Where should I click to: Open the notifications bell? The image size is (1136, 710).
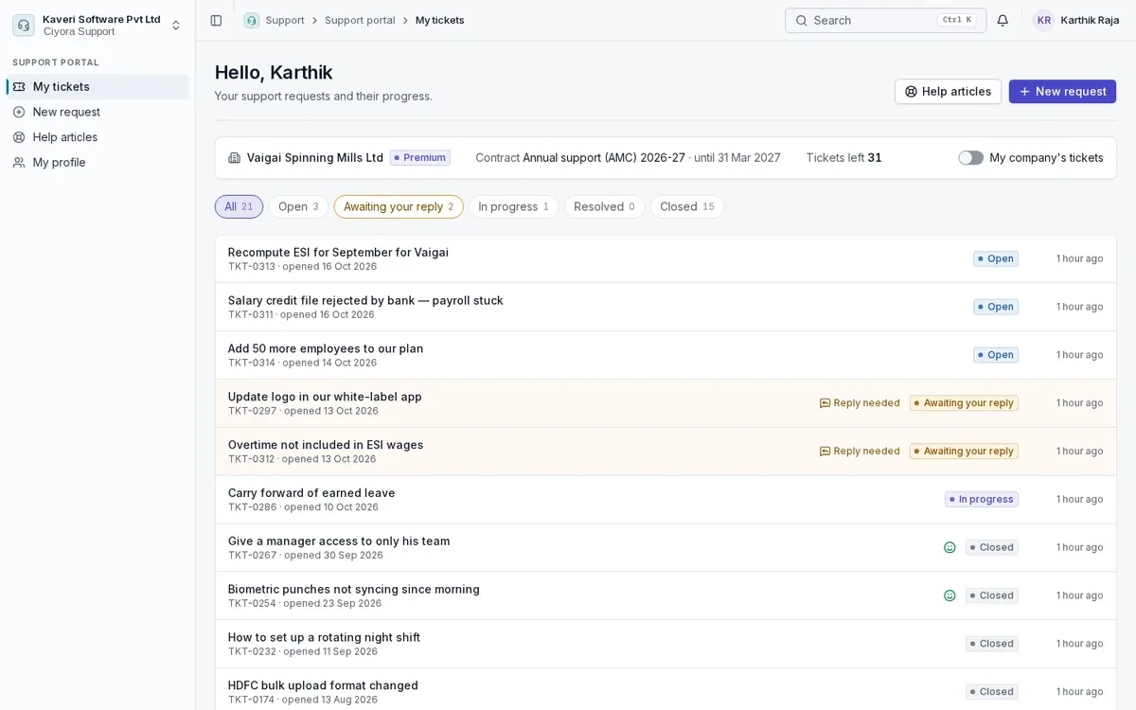[x=1003, y=20]
